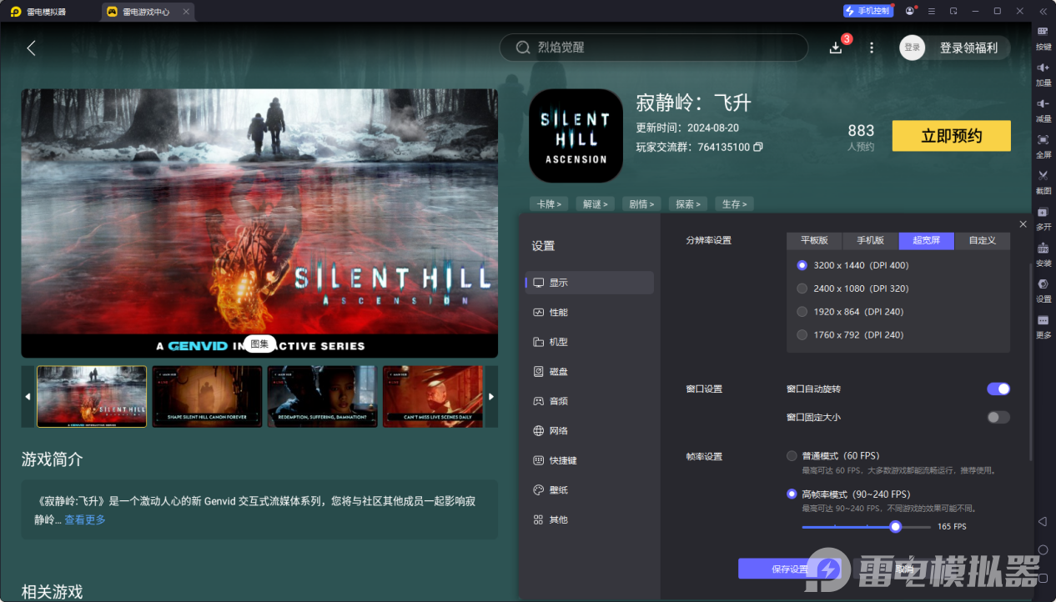Enable the fixed window size (窗口固定大小) toggle
Screen dimensions: 1056x602
coord(998,417)
